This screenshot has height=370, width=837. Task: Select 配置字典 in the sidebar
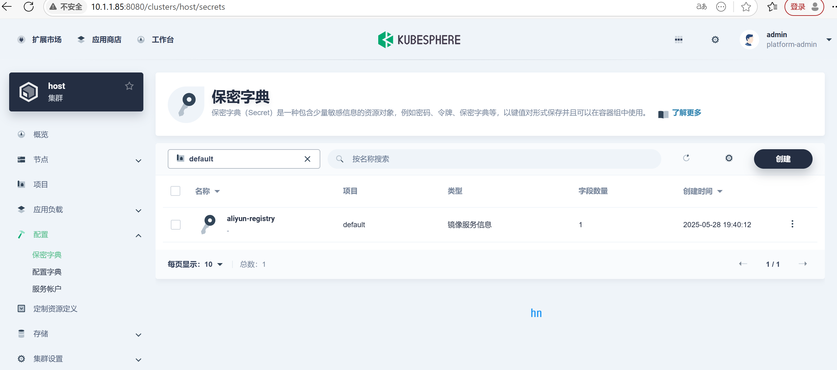pyautogui.click(x=47, y=272)
